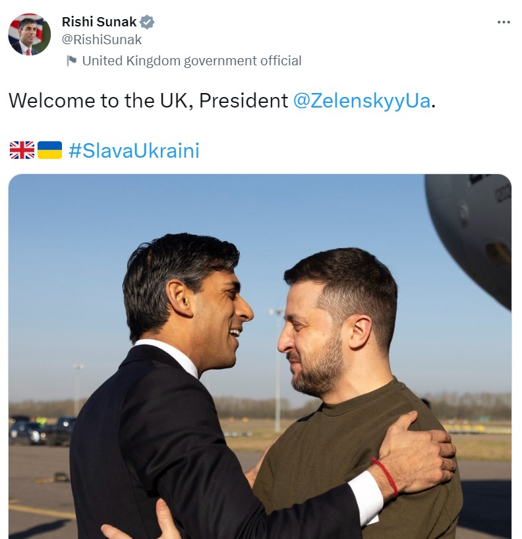Click the grey verified checkmark badge
The height and width of the screenshot is (539, 522).
[146, 22]
